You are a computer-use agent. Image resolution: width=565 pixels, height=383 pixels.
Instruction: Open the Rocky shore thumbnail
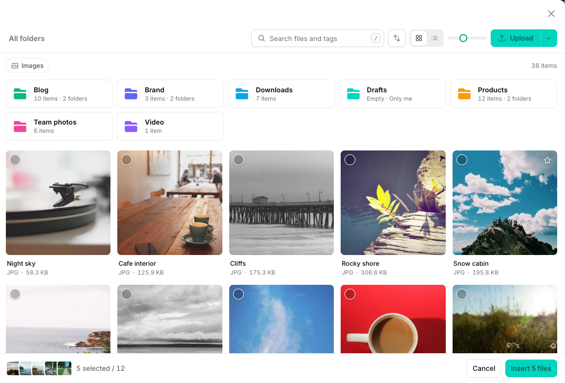click(393, 203)
